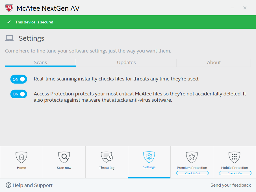Click the laptop icon beside Settings heading
The height and width of the screenshot is (192, 256).
point(9,38)
